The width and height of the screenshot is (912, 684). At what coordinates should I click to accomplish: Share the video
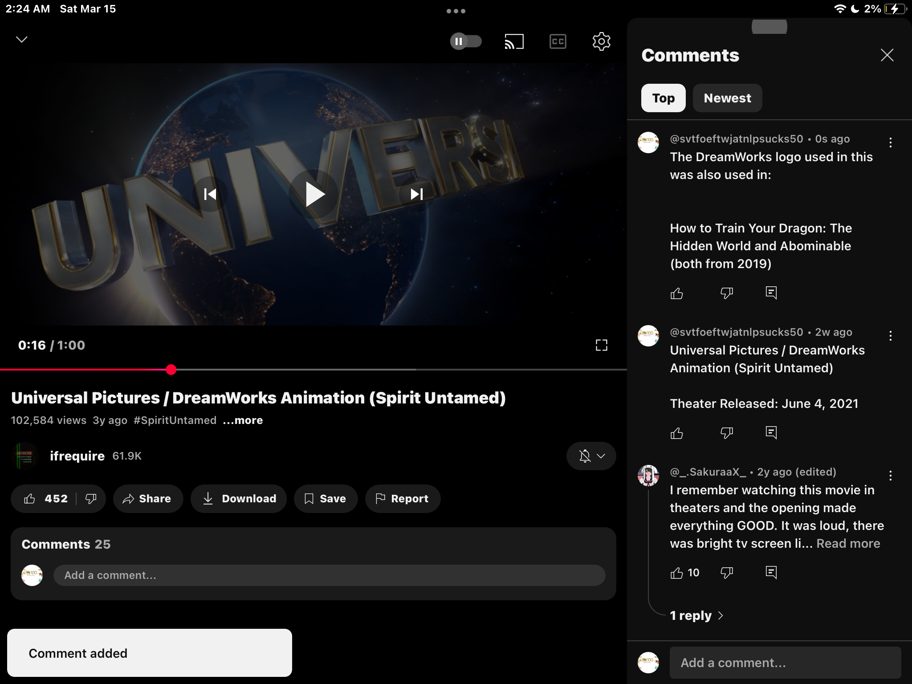pyautogui.click(x=148, y=499)
